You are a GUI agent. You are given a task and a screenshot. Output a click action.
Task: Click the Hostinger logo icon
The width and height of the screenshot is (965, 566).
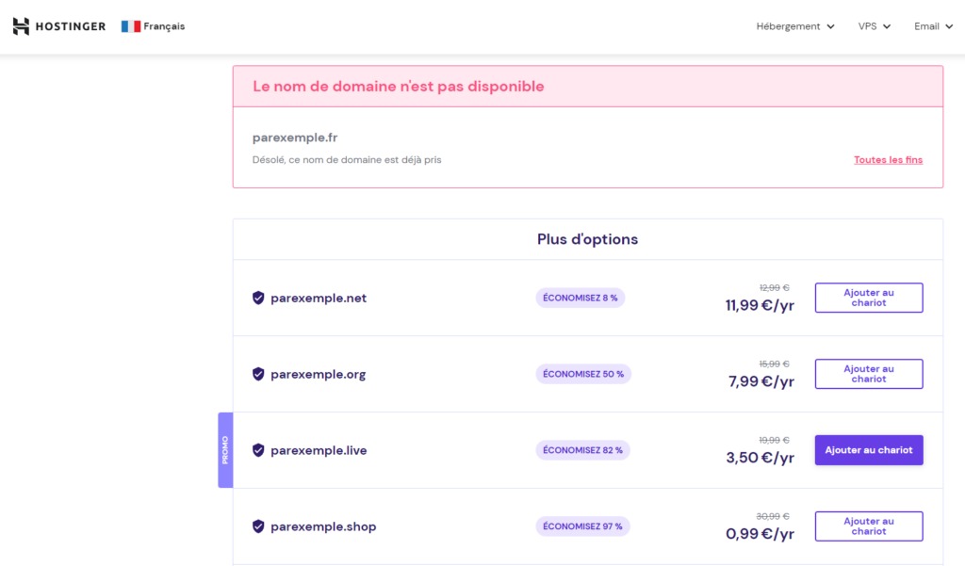21,26
